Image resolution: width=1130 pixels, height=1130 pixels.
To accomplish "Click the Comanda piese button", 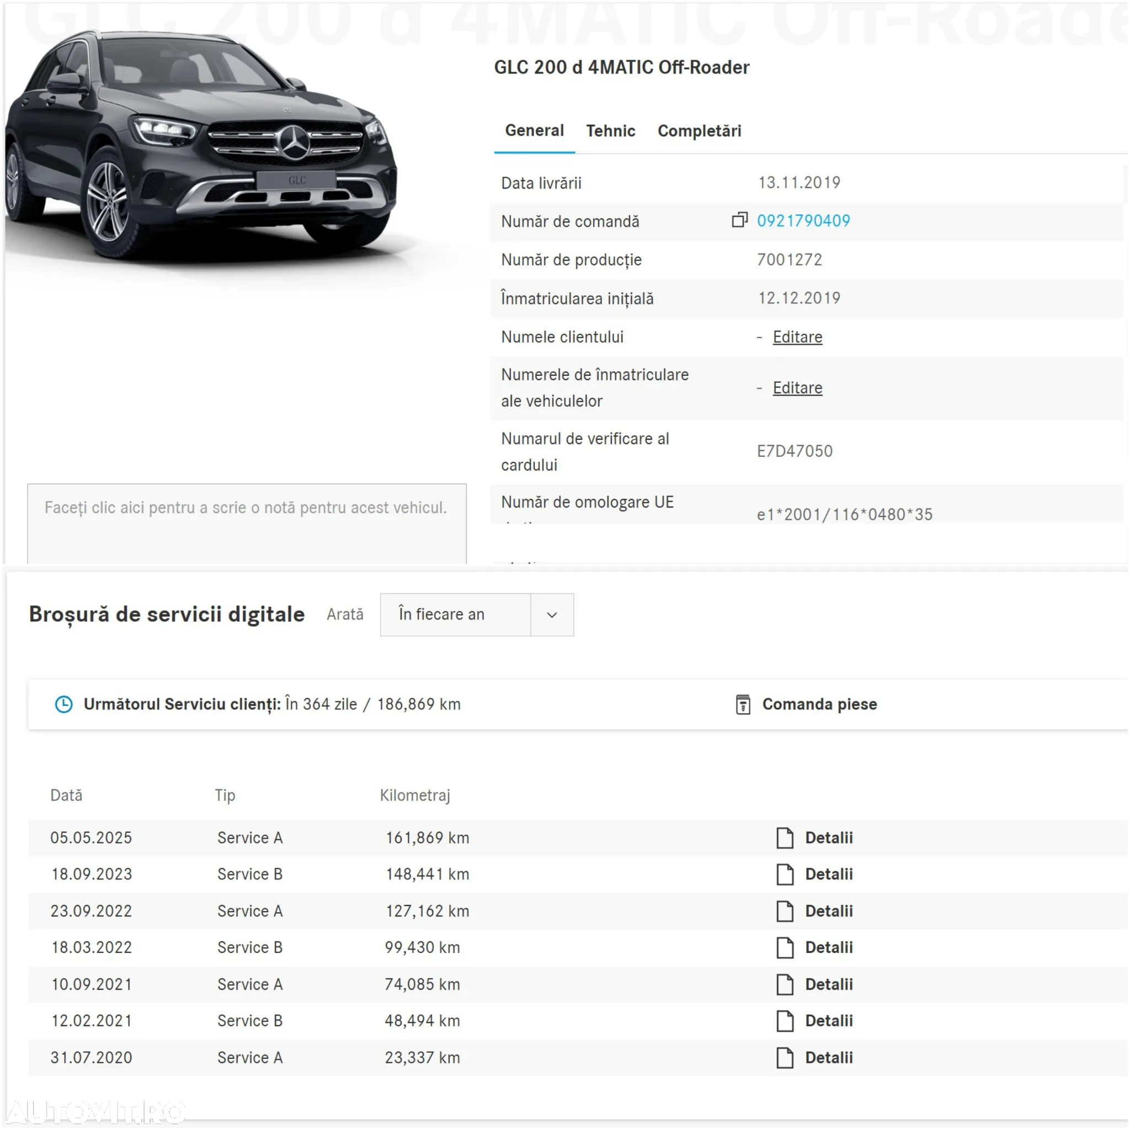I will tap(819, 704).
